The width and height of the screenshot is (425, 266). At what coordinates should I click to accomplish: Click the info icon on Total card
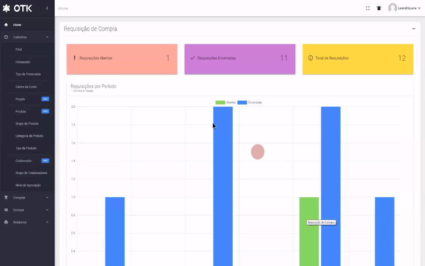311,58
